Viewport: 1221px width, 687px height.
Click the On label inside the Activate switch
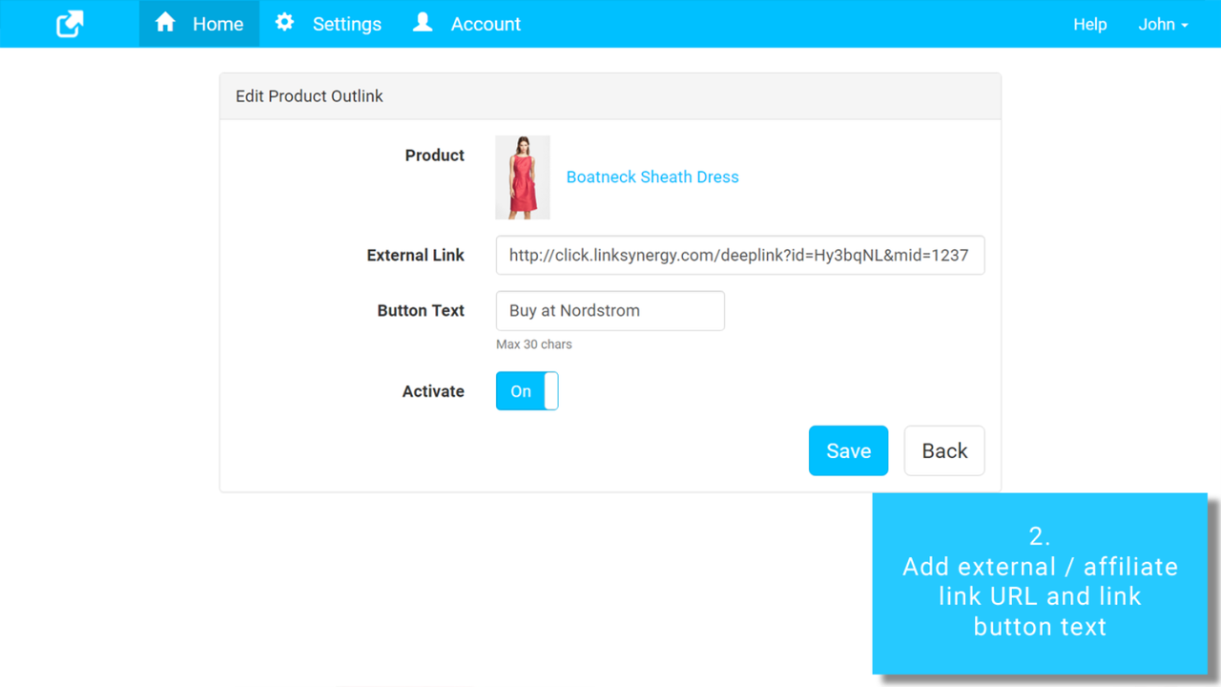click(x=520, y=390)
